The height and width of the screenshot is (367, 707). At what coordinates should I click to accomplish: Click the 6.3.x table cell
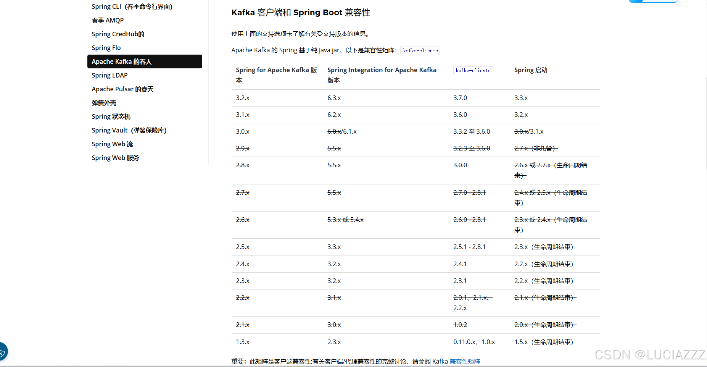pos(334,98)
